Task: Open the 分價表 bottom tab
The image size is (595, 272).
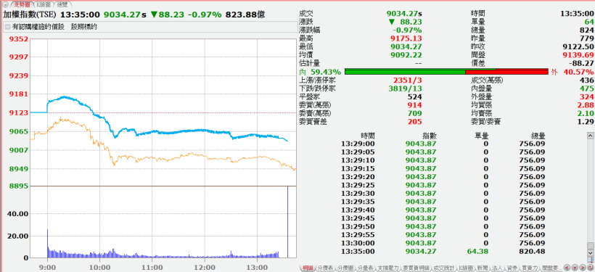Action: click(x=326, y=268)
